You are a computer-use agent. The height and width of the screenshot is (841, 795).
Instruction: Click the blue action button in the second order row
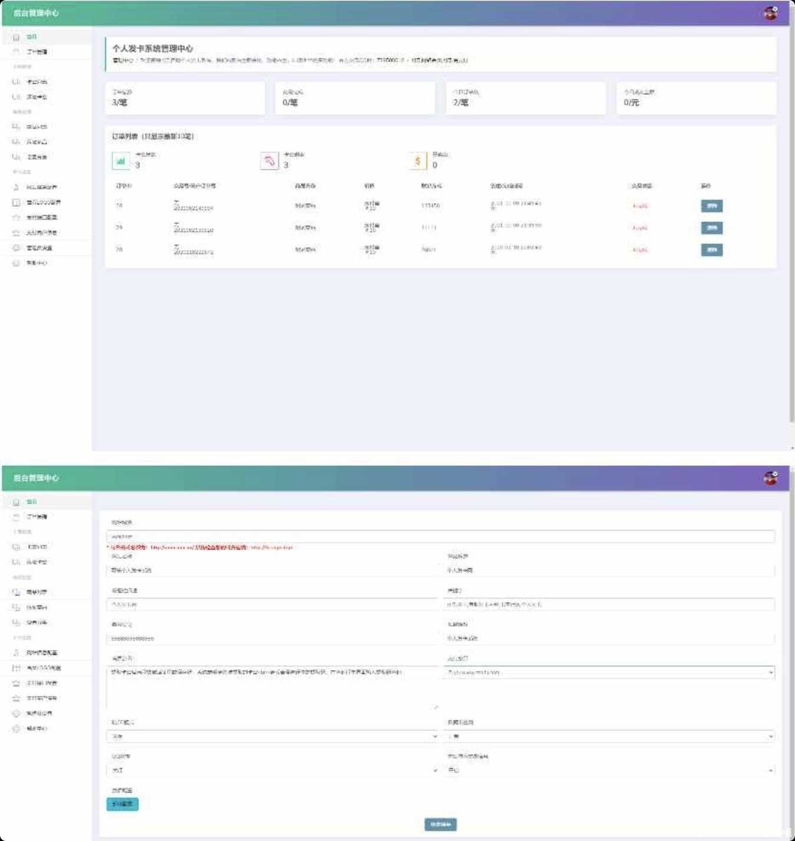click(x=711, y=228)
